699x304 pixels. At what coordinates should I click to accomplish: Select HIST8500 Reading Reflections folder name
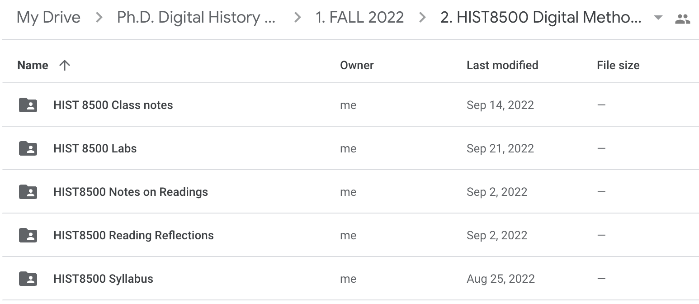(x=133, y=235)
